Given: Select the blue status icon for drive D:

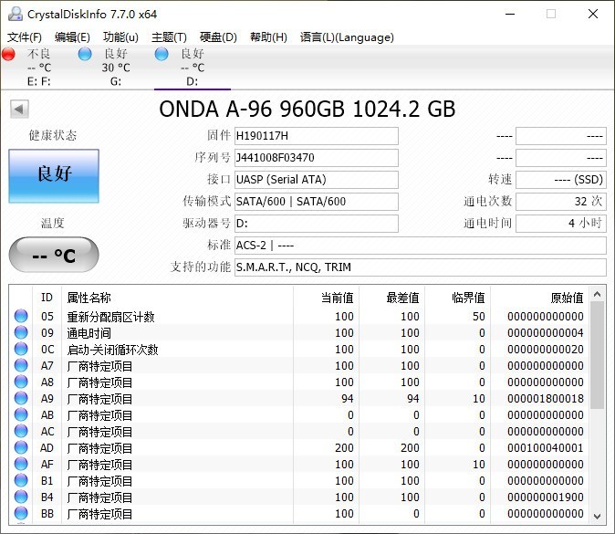Looking at the screenshot, I should point(162,54).
